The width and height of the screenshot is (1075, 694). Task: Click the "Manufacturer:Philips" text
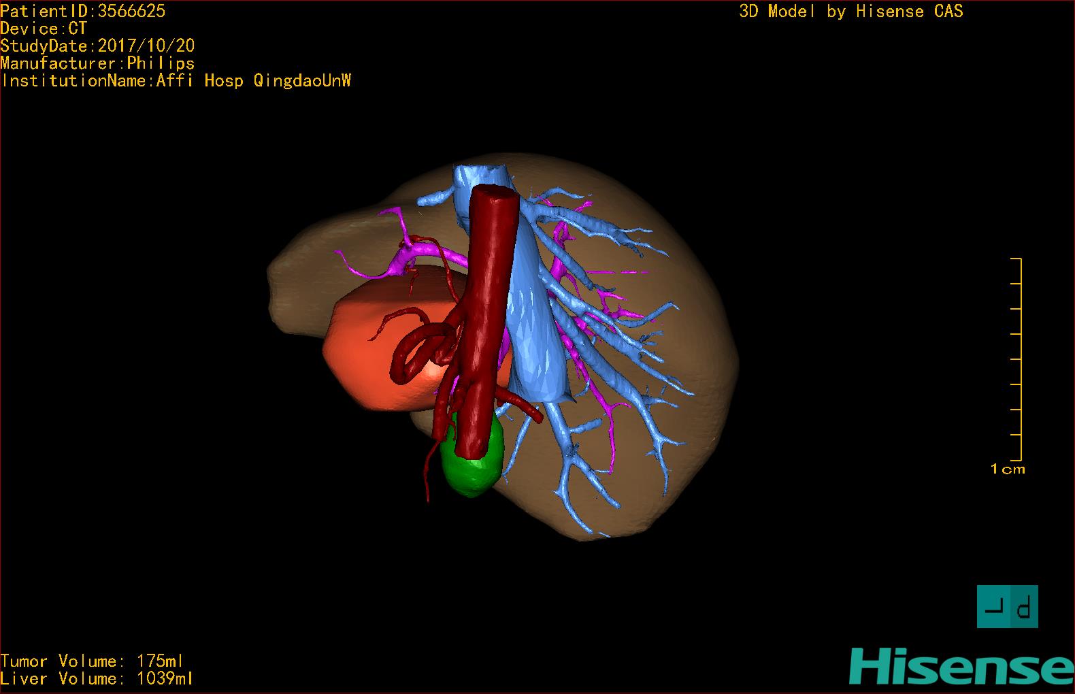pyautogui.click(x=97, y=63)
